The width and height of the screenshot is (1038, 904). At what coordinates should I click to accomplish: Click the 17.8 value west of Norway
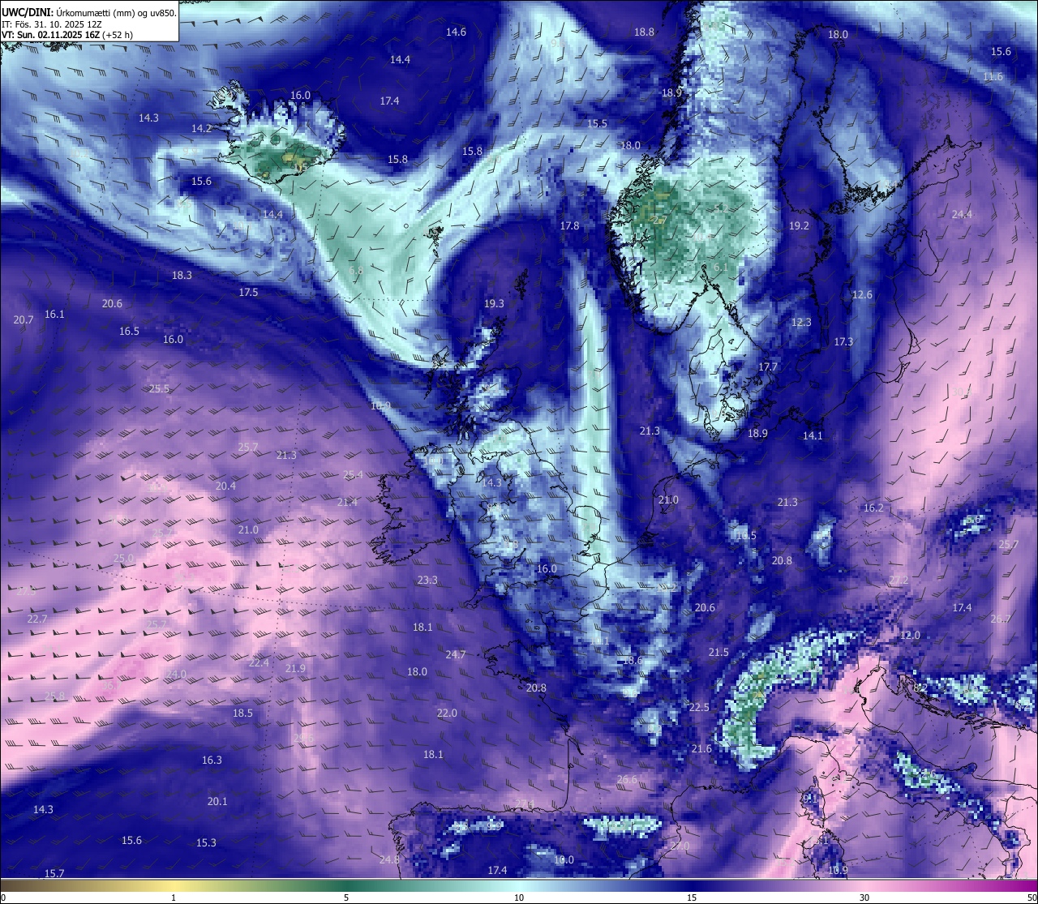pyautogui.click(x=569, y=226)
